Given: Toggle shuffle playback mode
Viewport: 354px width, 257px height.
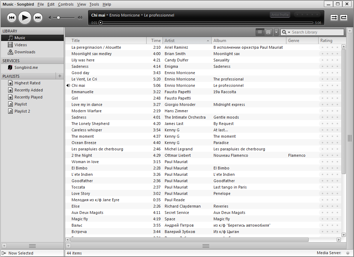Looking at the screenshot, I should point(334,18).
